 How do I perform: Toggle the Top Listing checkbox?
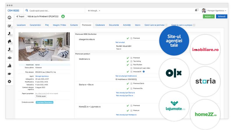coord(131,62)
